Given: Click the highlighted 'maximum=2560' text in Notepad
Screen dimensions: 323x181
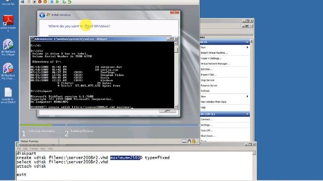Looking at the screenshot, I should pyautogui.click(x=125, y=157).
